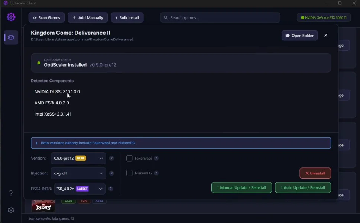The width and height of the screenshot is (360, 223).
Task: Close the Kingdom Come game details dialog
Action: coord(326,36)
